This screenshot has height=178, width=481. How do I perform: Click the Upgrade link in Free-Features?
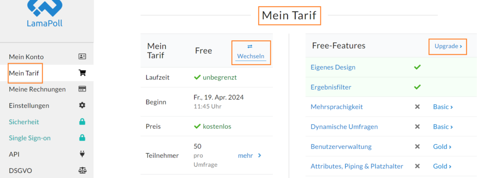pos(448,46)
